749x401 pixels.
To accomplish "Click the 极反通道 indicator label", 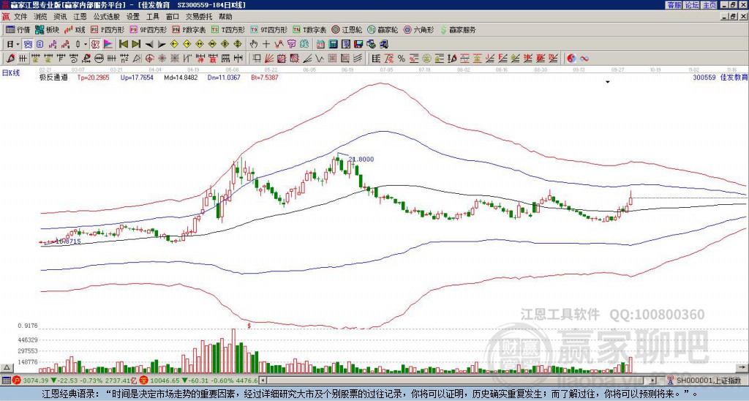I will tap(53, 77).
